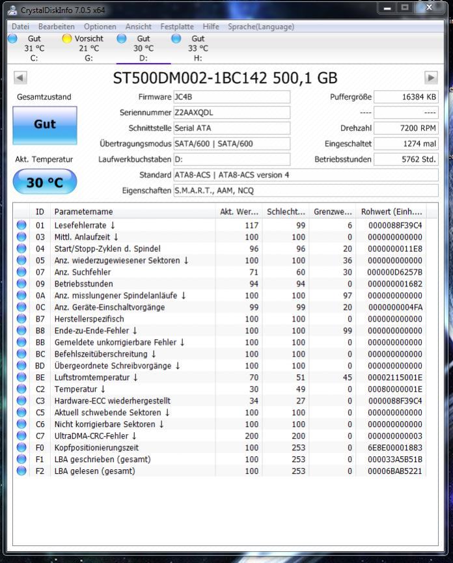The width and height of the screenshot is (453, 563).
Task: Click status orb of Anz. Suchfehler row
Action: 21,272
